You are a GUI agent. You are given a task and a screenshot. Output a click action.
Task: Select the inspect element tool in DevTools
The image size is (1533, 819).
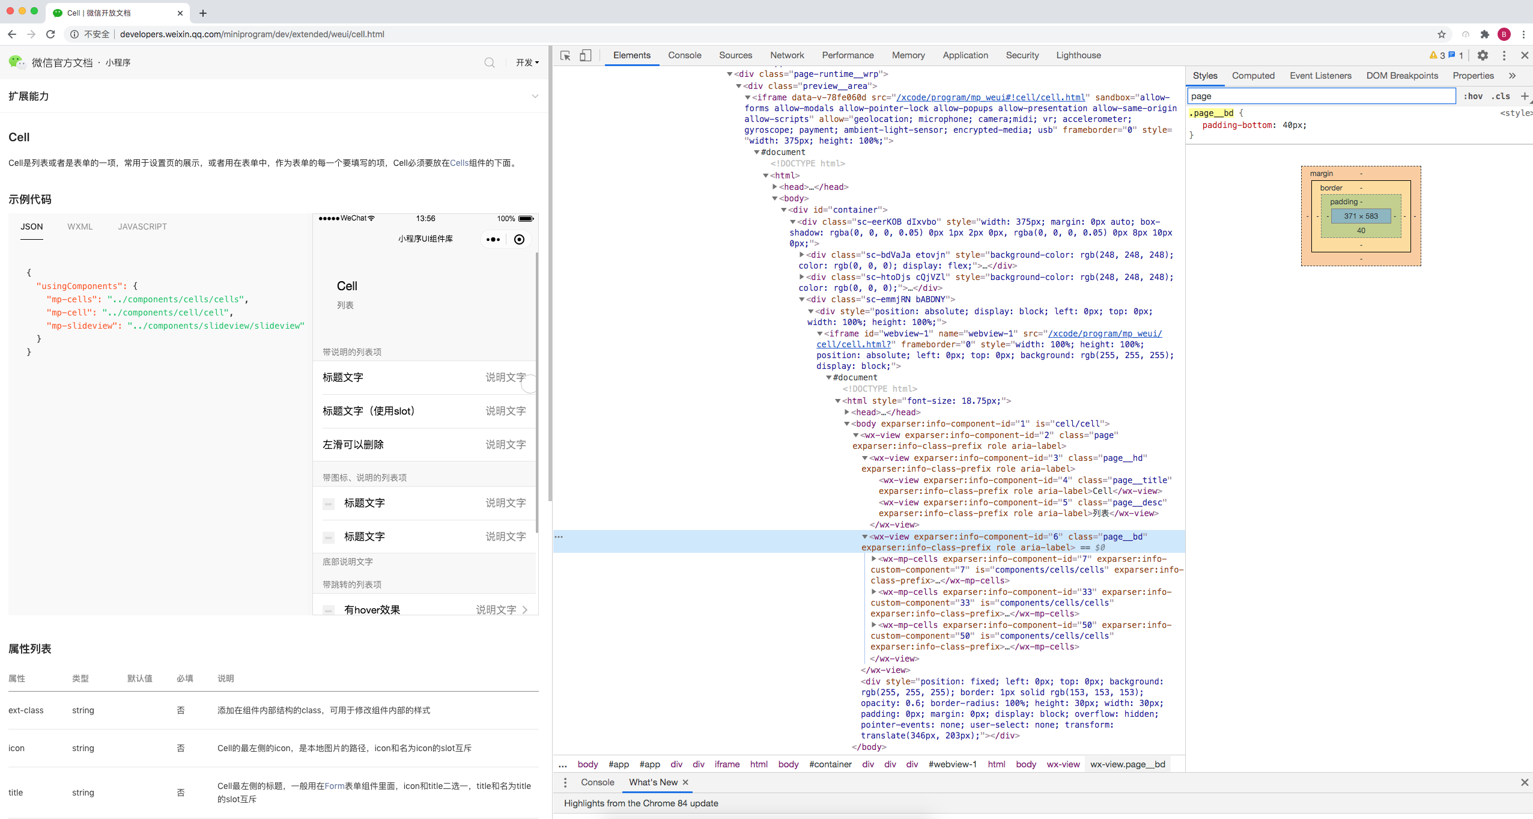pos(564,55)
